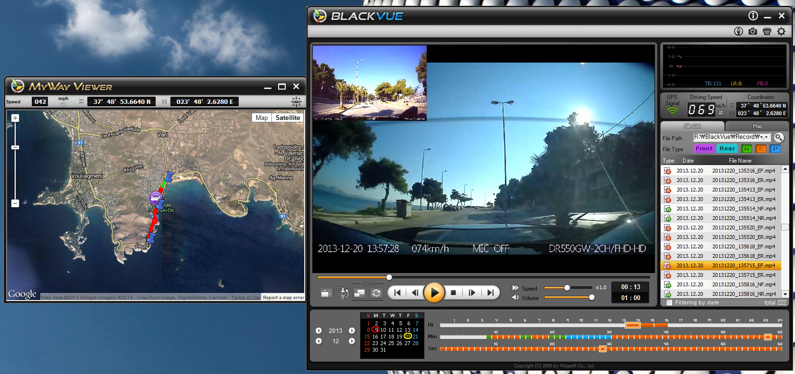The width and height of the screenshot is (795, 374).
Task: Click the full-screen view icon
Action: click(x=327, y=293)
